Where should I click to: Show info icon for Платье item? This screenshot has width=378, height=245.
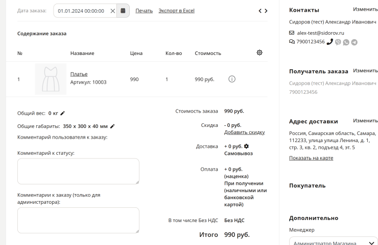pyautogui.click(x=232, y=79)
